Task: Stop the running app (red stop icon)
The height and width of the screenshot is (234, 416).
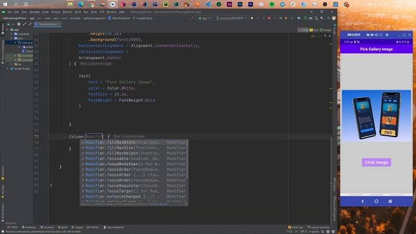Action: coord(269,18)
